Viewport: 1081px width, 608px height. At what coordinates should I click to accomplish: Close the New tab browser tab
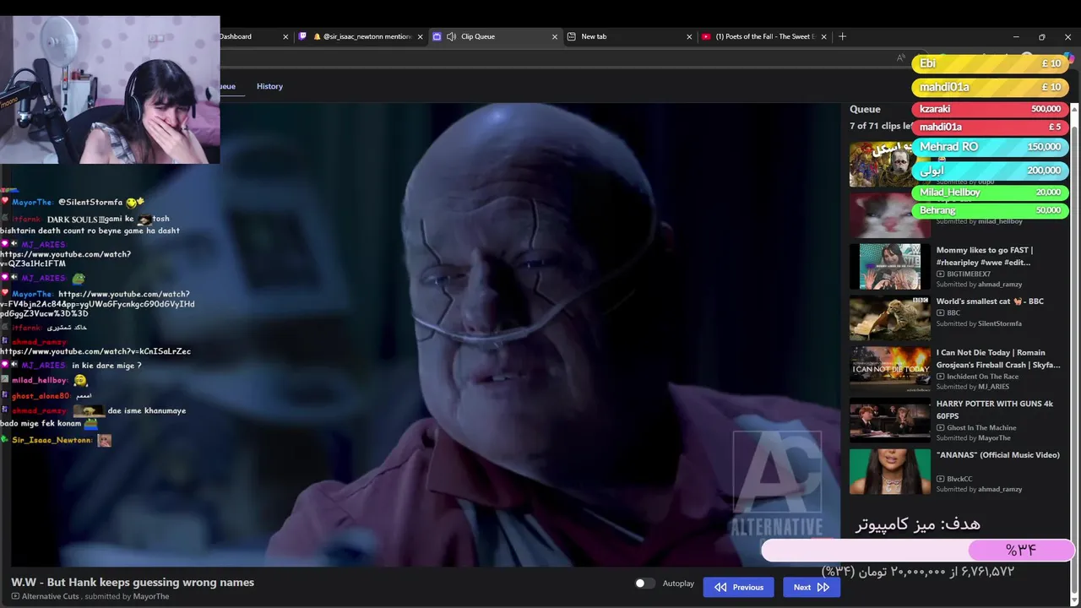689,36
